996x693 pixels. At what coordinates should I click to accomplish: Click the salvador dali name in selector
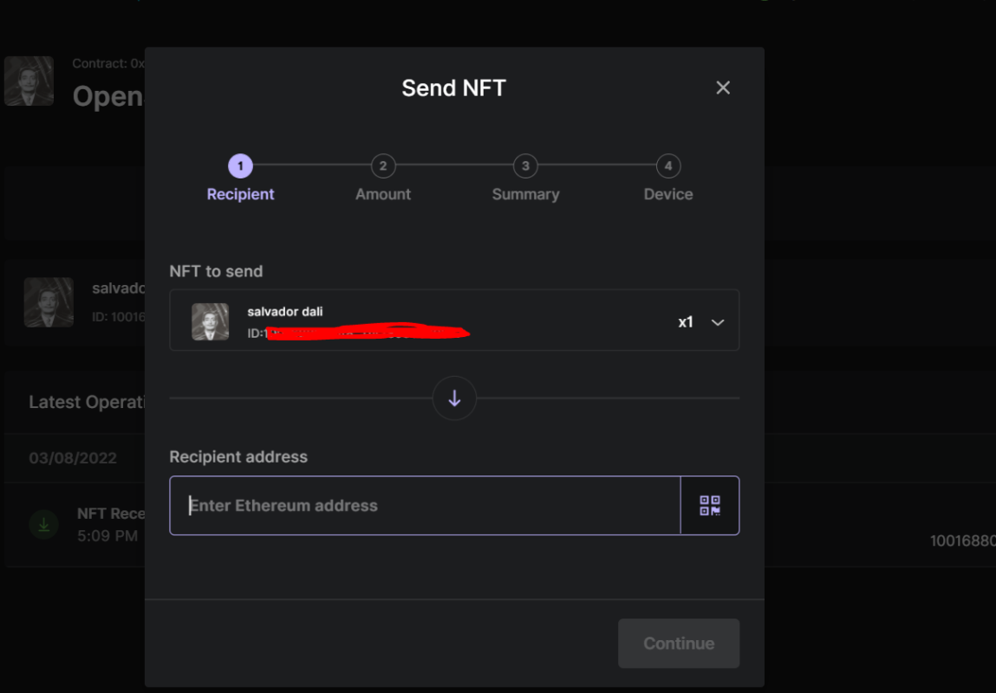tap(284, 312)
